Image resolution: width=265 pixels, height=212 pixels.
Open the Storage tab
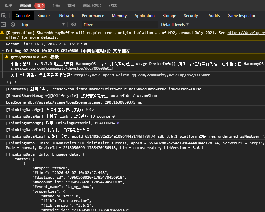169,16
